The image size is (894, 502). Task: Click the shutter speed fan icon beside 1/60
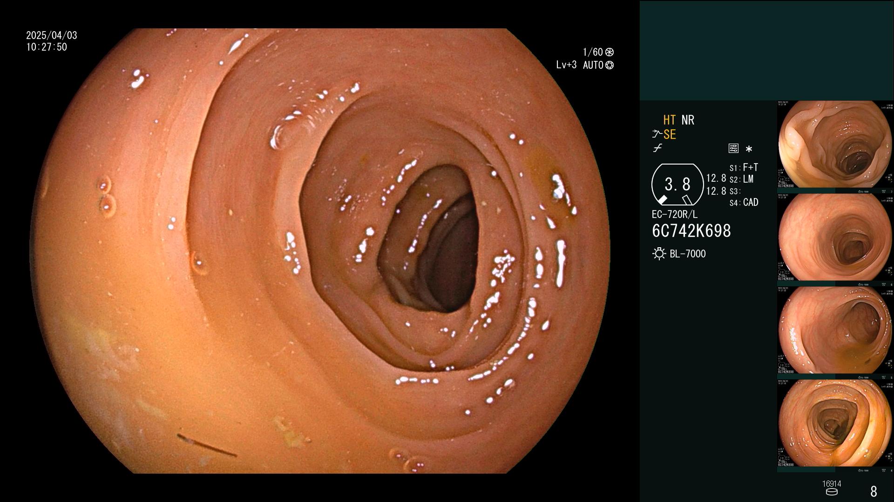click(x=610, y=52)
